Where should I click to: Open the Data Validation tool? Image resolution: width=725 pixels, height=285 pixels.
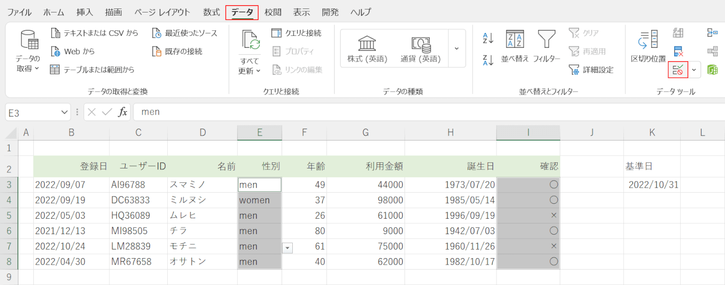tap(678, 70)
